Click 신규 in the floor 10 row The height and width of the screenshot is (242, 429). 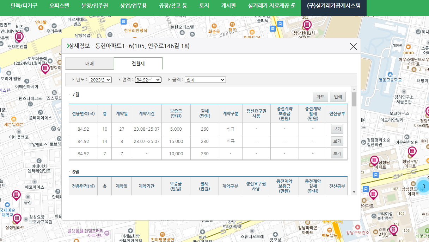(x=231, y=129)
